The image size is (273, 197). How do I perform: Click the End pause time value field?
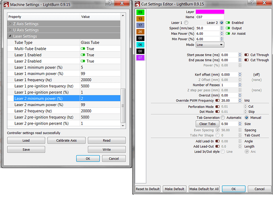point(229,60)
